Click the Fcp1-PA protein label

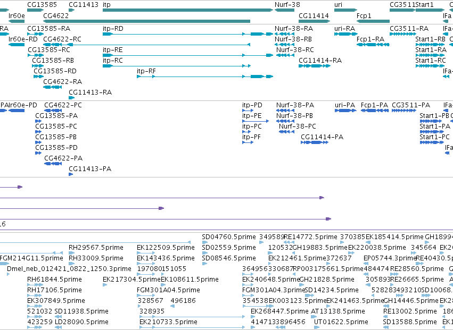(x=374, y=105)
